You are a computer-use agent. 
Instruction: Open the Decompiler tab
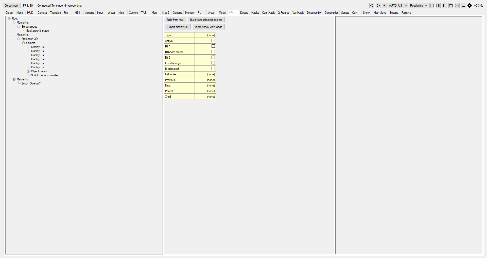331,13
